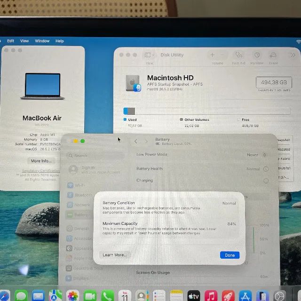This screenshot has width=301, height=301.
Task: Click Done in the battery dialog
Action: (x=230, y=255)
